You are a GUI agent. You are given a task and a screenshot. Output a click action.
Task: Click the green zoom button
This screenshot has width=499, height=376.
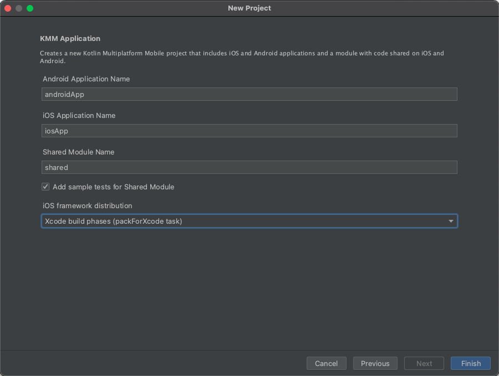tap(30, 8)
